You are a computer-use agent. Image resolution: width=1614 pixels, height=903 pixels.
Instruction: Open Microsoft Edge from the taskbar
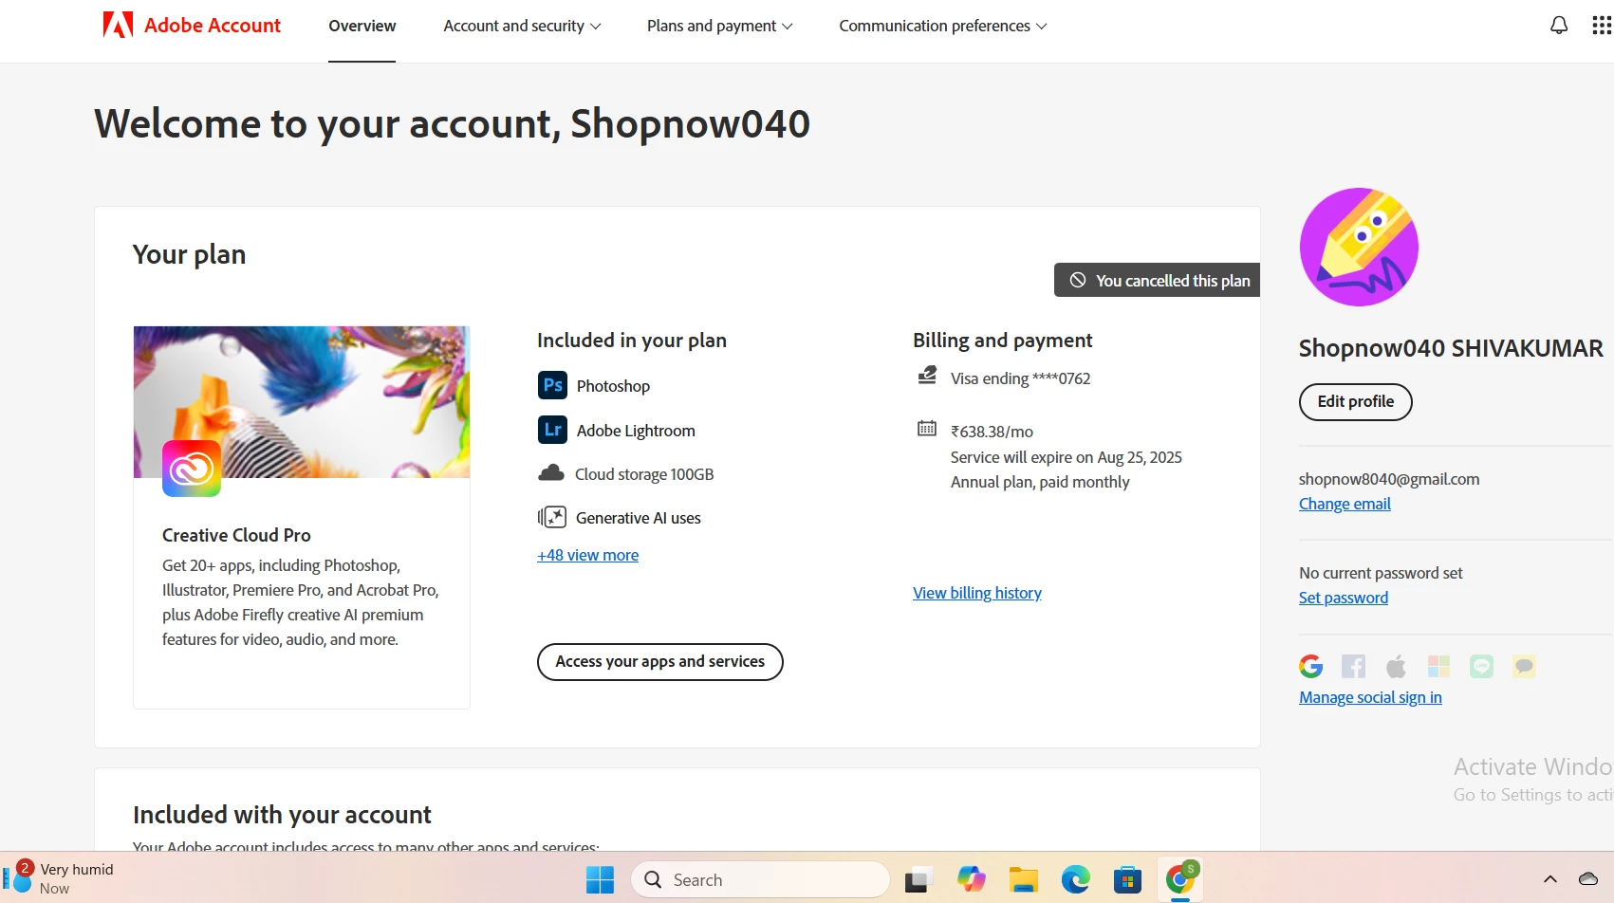[x=1075, y=880]
